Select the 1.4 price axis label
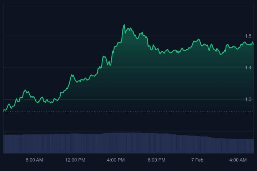The height and width of the screenshot is (171, 257). (248, 68)
